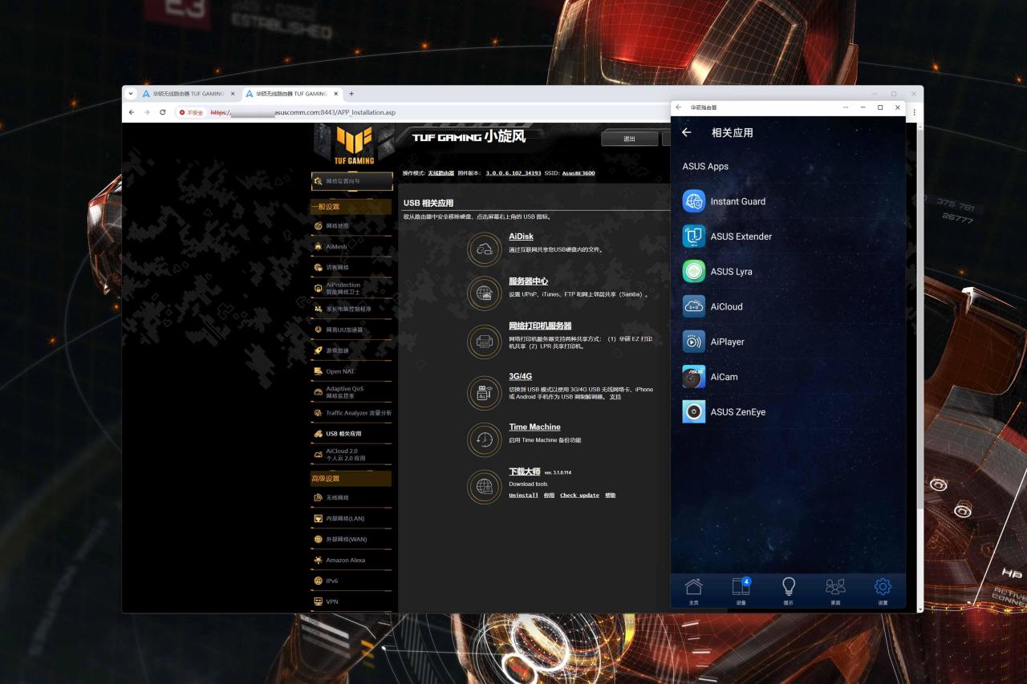Tap the devices icon with badge 4
The height and width of the screenshot is (684, 1027).
click(741, 586)
